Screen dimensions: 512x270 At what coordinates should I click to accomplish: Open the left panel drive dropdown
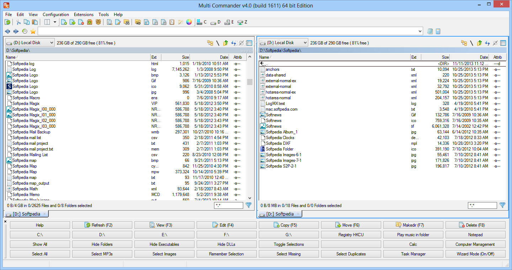tap(30, 43)
